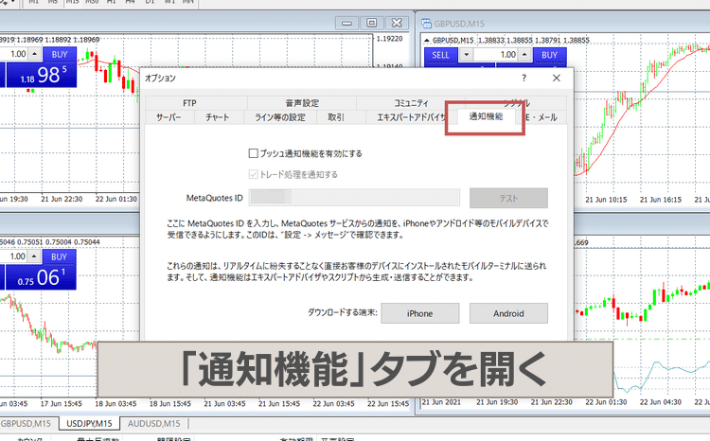Select the 取引 tab
The width and height of the screenshot is (710, 441).
point(336,117)
